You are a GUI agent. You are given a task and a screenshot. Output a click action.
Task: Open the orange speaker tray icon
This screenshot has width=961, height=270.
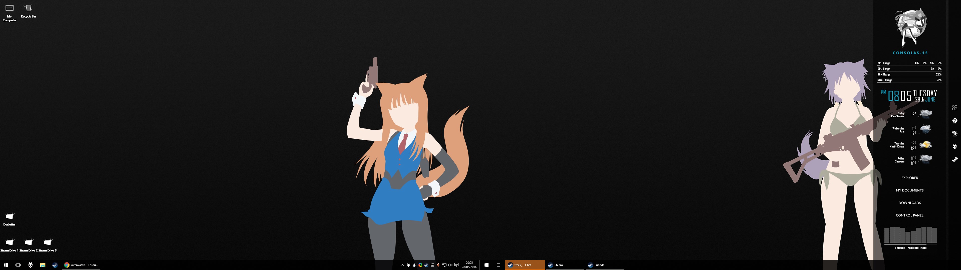(x=438, y=265)
